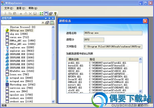The height and width of the screenshot is (108, 154).
Task: Click the 进程ID field showing 2672
Action: (x=94, y=40)
